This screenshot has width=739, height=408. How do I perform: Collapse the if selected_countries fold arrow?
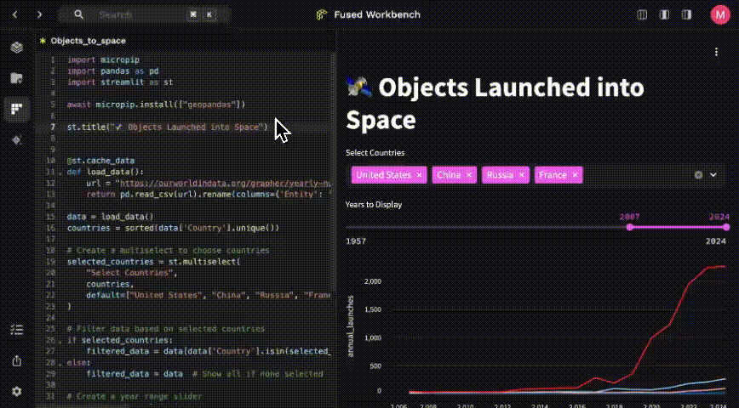click(60, 340)
